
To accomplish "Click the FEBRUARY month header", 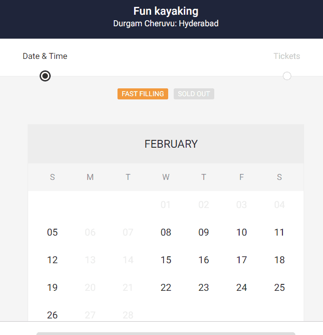I will (x=171, y=144).
